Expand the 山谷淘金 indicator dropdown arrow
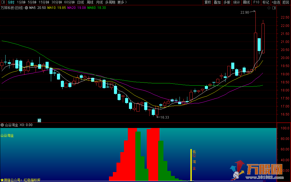The image size is (291, 182). click(3, 125)
